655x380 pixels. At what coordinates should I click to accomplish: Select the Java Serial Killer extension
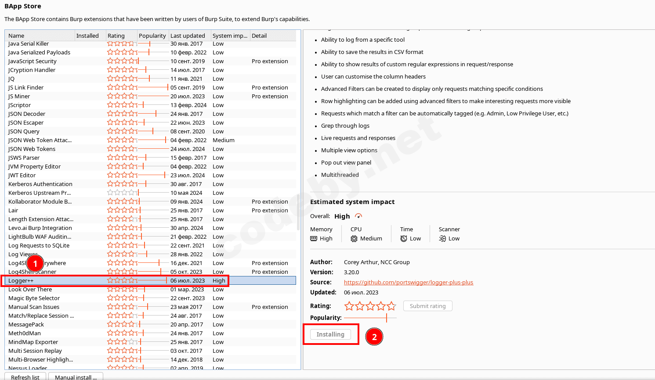coord(150,43)
